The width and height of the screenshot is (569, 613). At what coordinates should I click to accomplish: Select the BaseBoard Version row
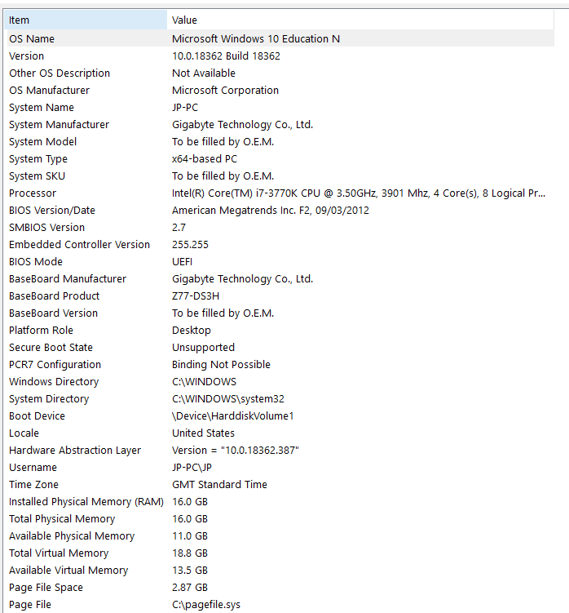pyautogui.click(x=53, y=313)
